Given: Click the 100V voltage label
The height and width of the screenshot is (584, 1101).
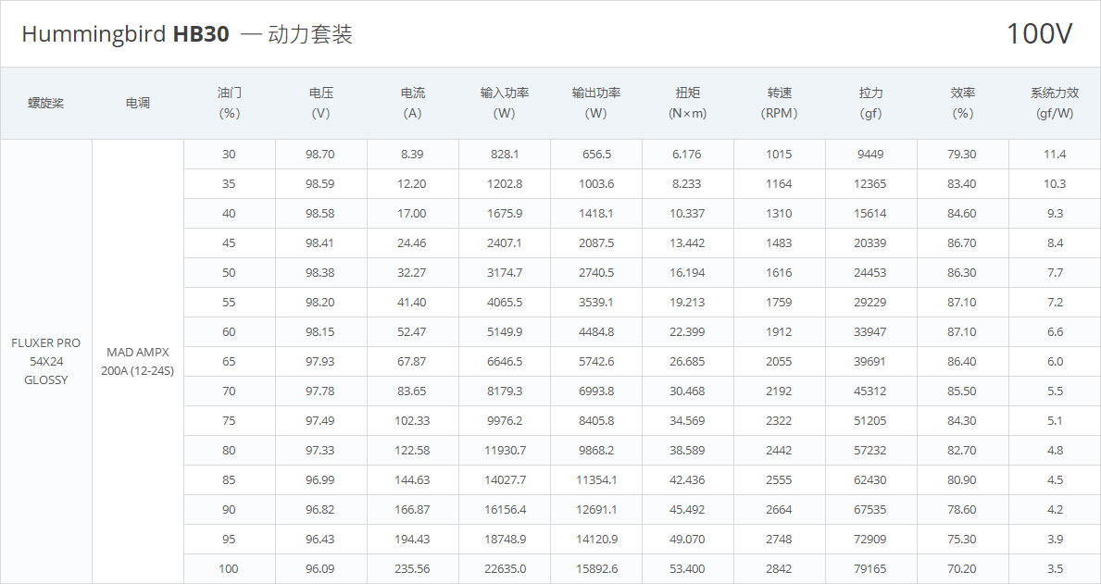Looking at the screenshot, I should [1039, 33].
